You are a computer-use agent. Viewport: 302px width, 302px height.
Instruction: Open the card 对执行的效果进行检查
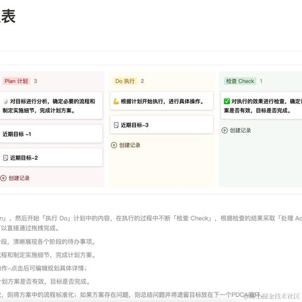point(261,106)
